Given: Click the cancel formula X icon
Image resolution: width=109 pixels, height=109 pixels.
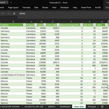Looking at the screenshot, I should click(x=3, y=14).
